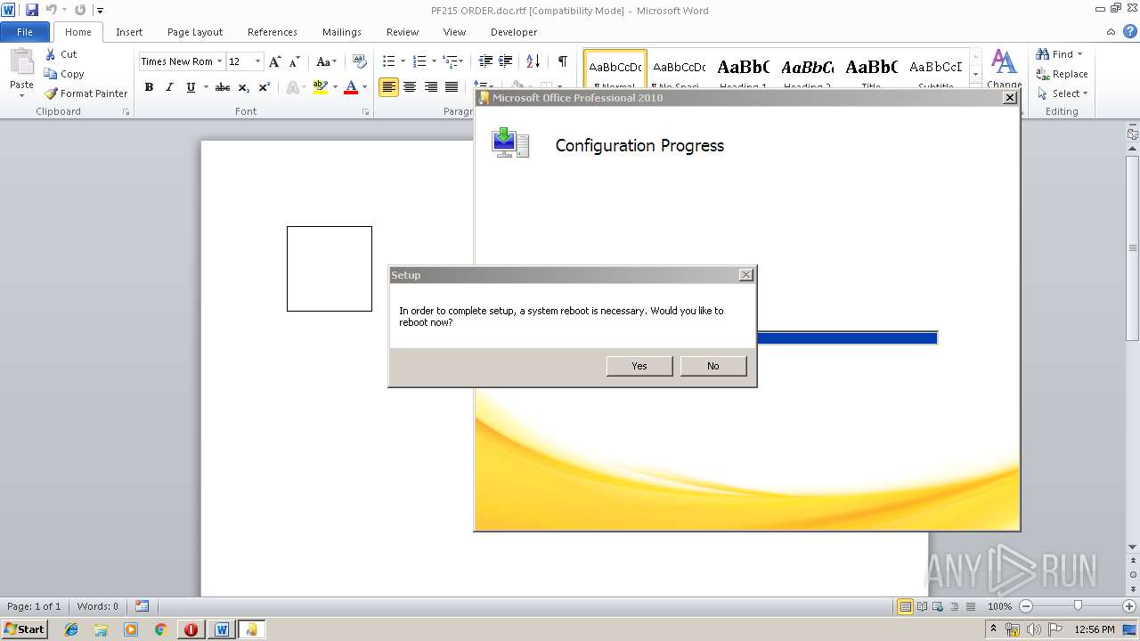
Task: Save the document from Quick Access Toolbar
Action: point(32,10)
